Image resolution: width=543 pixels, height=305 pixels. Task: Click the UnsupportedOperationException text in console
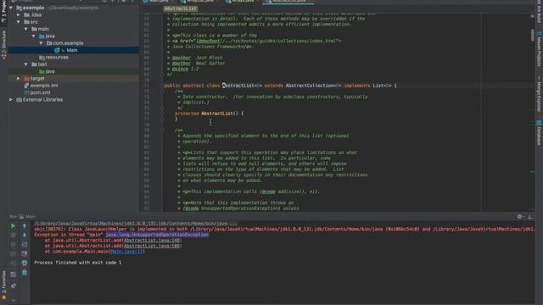tap(157, 235)
